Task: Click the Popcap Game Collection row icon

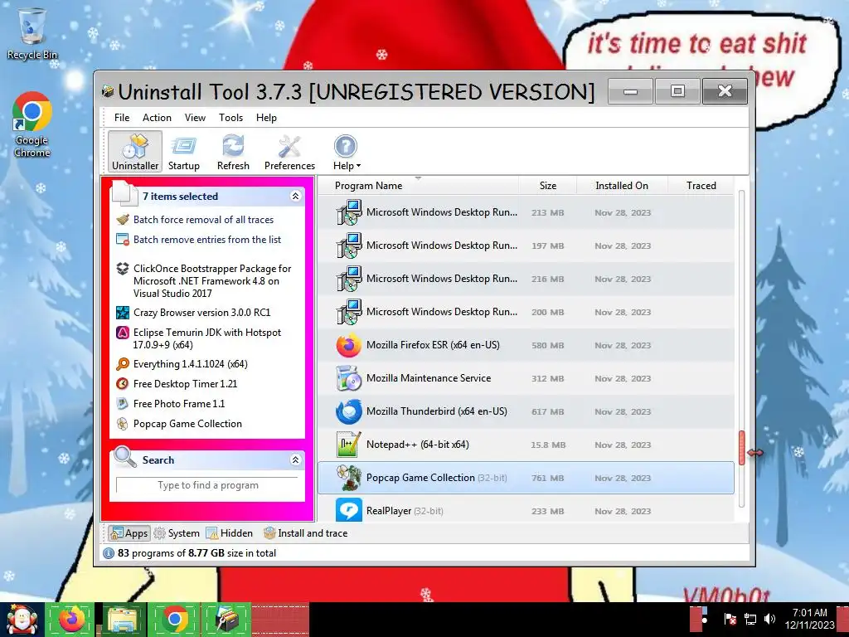Action: [349, 478]
